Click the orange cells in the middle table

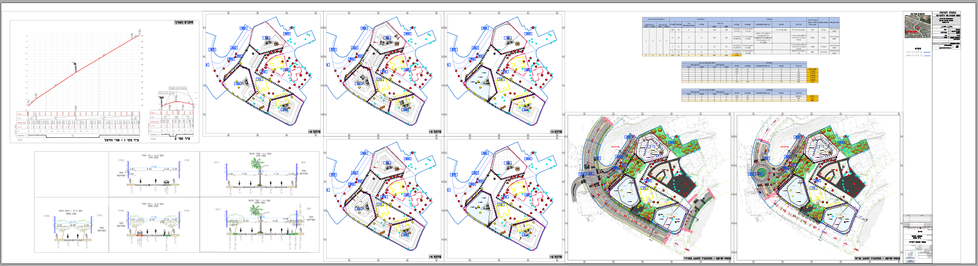tap(812, 75)
